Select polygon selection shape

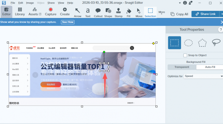[202, 43]
